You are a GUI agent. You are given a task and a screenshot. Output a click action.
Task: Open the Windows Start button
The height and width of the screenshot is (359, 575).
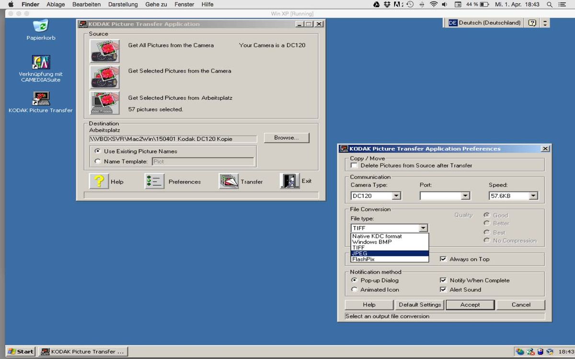(x=21, y=351)
